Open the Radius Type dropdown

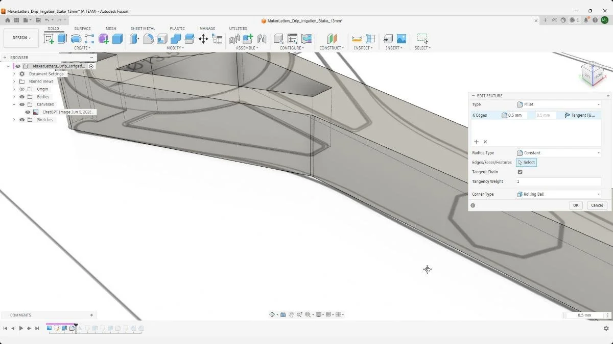point(558,153)
